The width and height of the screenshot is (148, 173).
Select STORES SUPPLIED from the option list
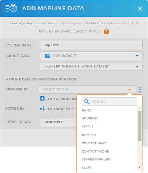96,159
